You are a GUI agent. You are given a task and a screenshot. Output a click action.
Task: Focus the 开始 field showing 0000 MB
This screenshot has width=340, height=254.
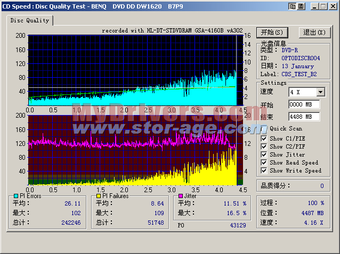tap(304, 104)
